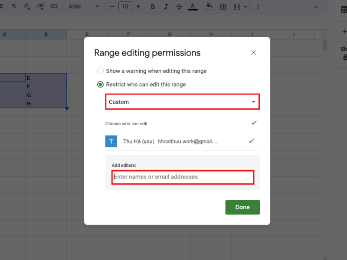Expand the 123 number format menu

[54, 7]
